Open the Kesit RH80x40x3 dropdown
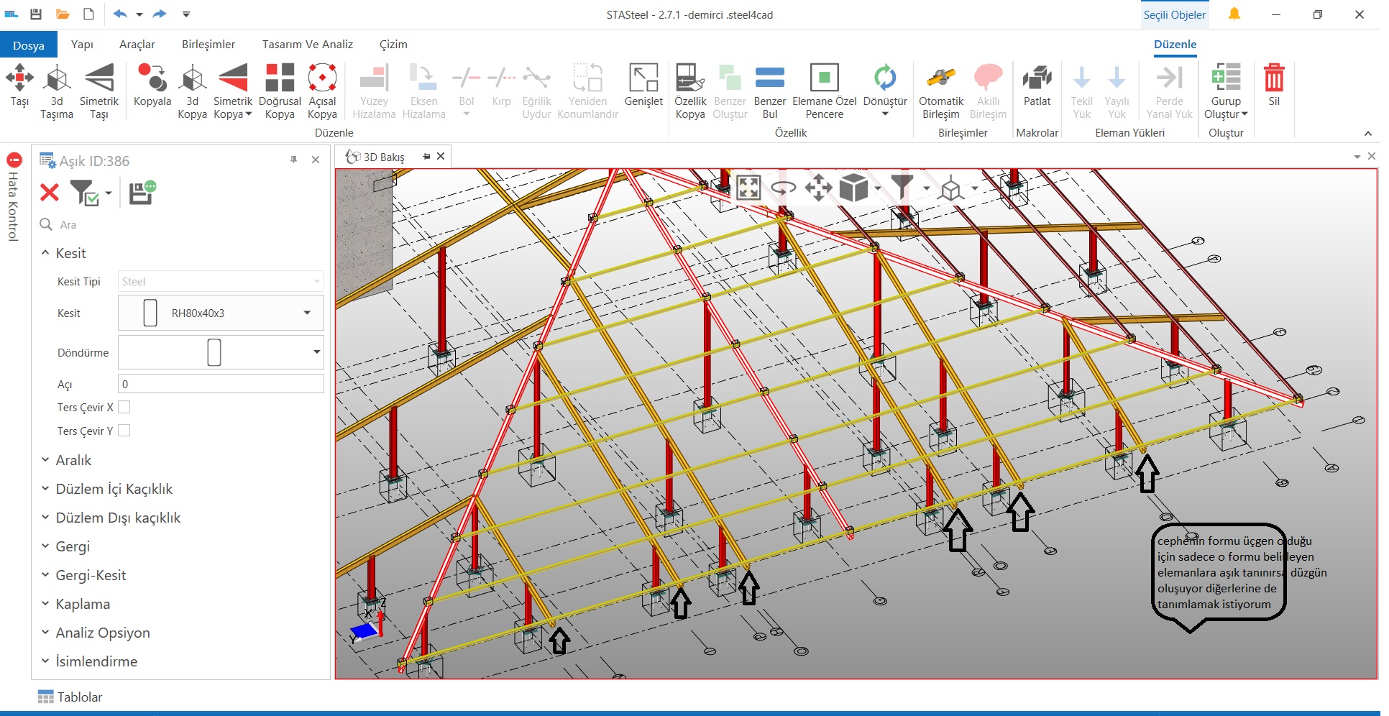This screenshot has height=716, width=1389. 307,313
